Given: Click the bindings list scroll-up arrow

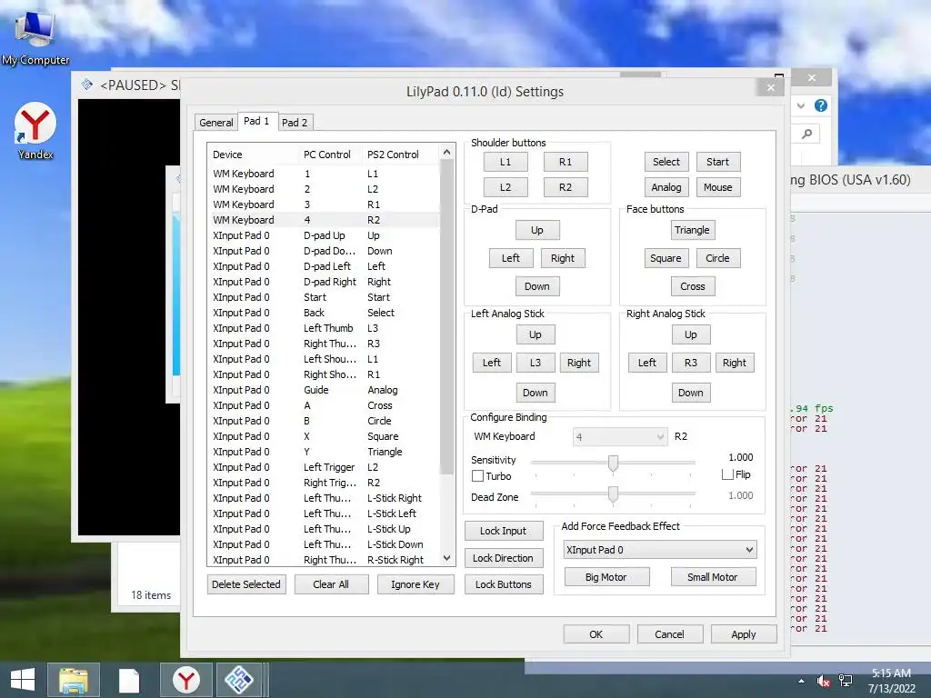Looking at the screenshot, I should (447, 153).
